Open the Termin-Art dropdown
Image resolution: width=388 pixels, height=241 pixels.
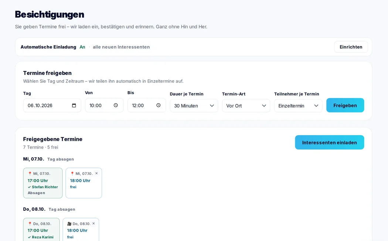[x=246, y=106]
